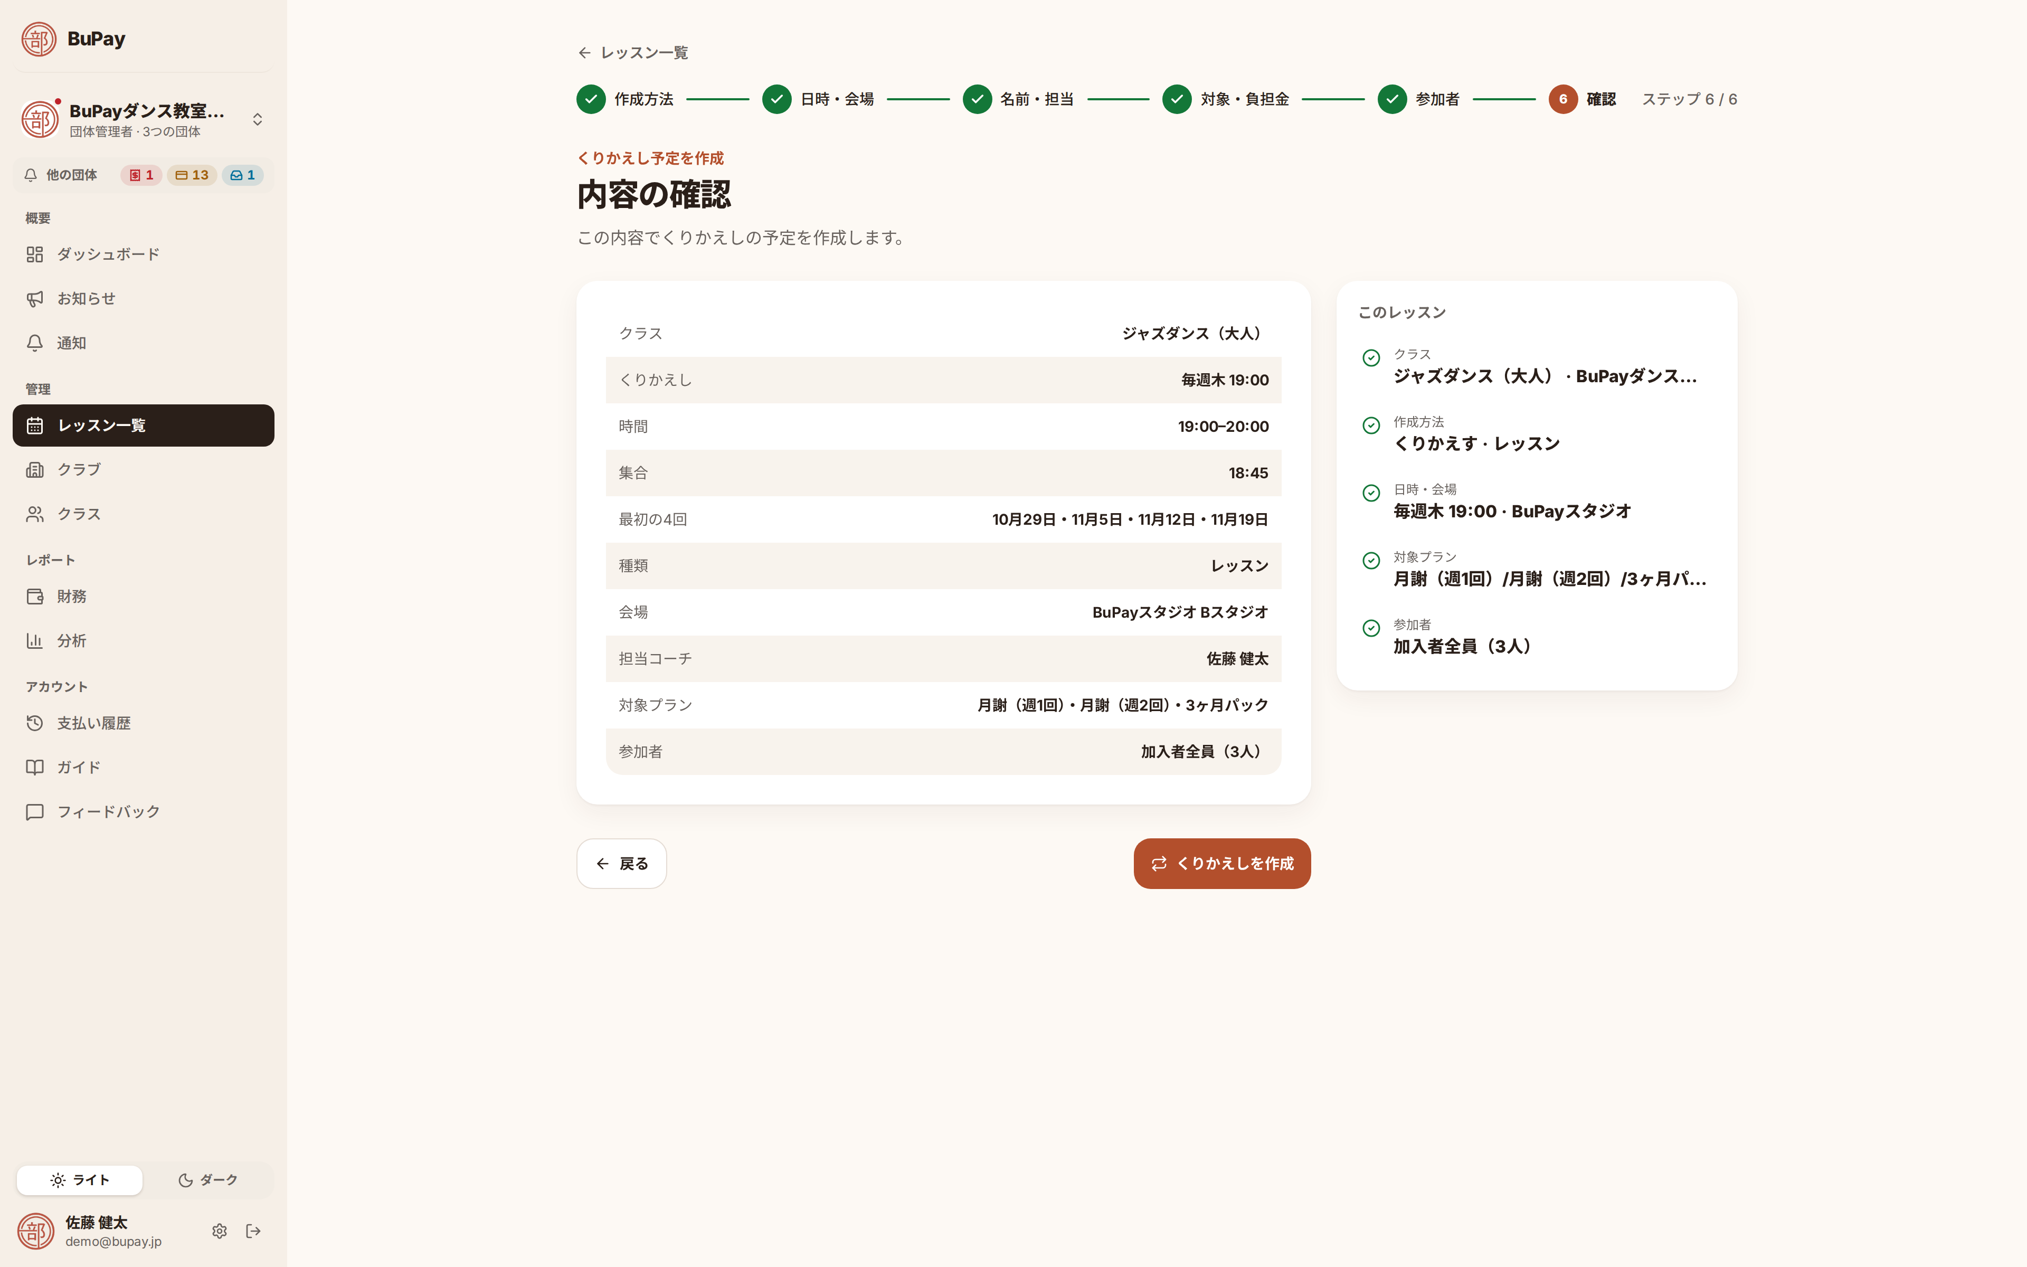Click the logout icon beside profile

pos(253,1231)
